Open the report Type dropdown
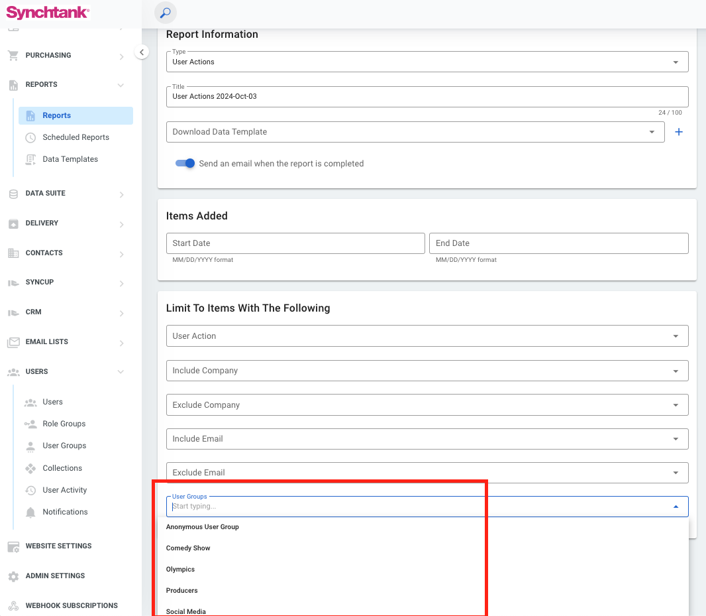This screenshot has width=706, height=616. pos(427,62)
